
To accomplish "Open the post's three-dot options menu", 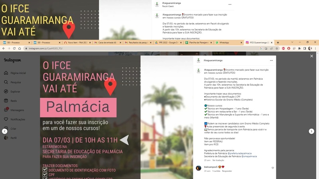I will (x=271, y=60).
